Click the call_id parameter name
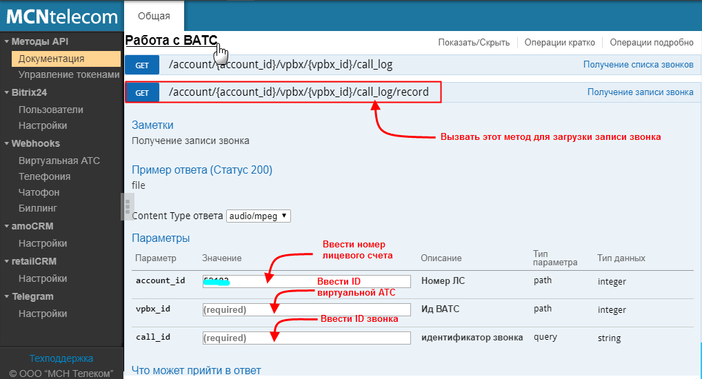This screenshot has width=702, height=379. click(x=153, y=337)
